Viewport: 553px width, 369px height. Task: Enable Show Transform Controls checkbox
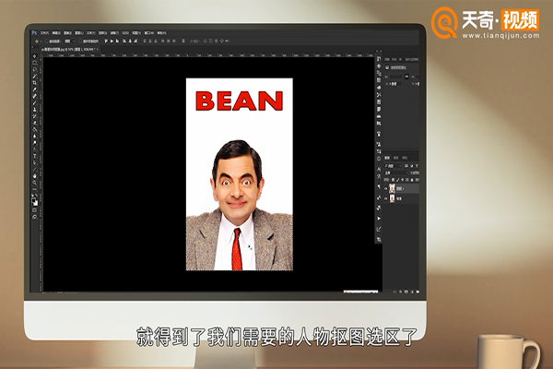[x=80, y=42]
